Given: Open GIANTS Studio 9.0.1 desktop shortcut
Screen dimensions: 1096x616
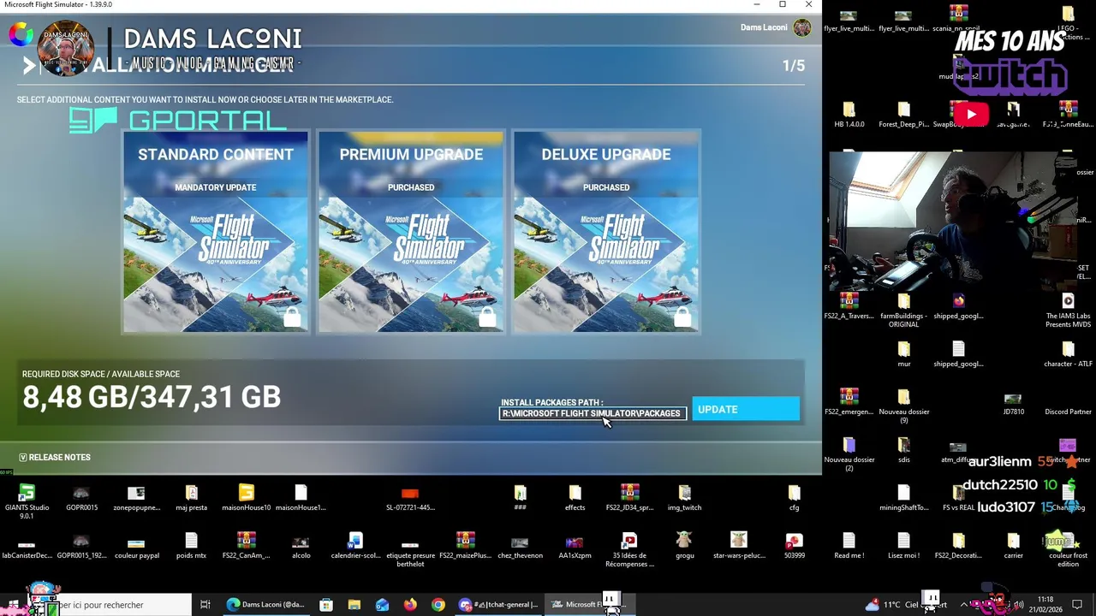Looking at the screenshot, I should click(27, 501).
